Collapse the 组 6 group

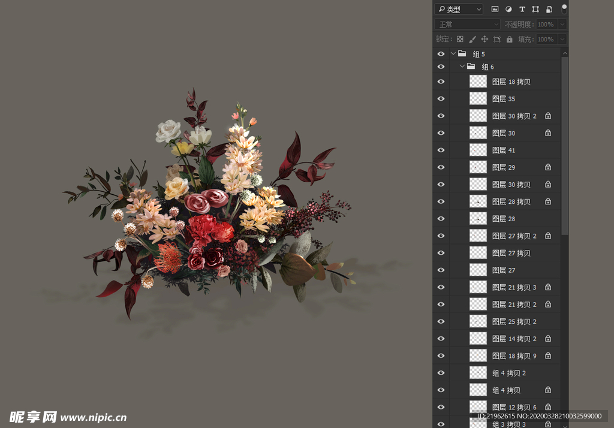pos(462,67)
